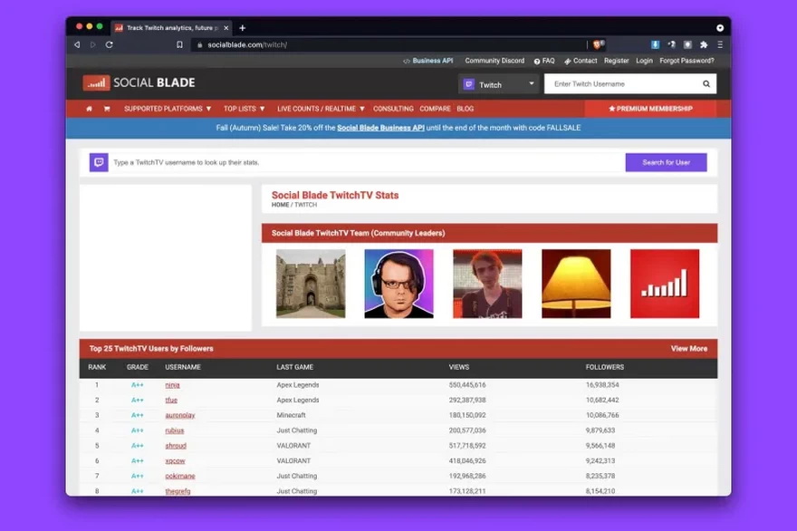This screenshot has width=797, height=531.
Task: Bookmark the page using the bookmark icon
Action: point(179,44)
